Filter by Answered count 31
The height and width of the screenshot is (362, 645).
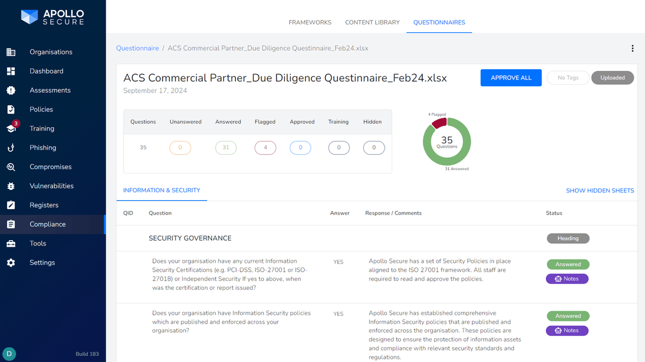click(x=226, y=148)
